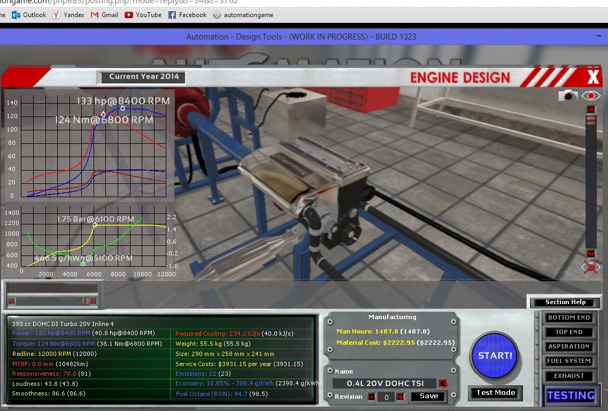Click the red crossed-out eye icon

tap(590, 267)
